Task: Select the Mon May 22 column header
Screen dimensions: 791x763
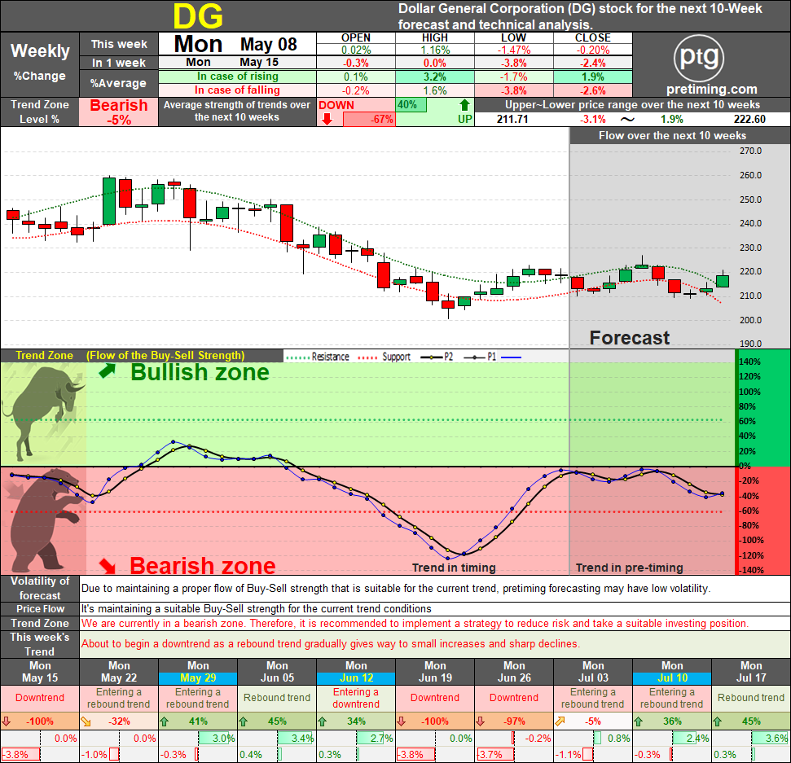Action: pyautogui.click(x=119, y=672)
